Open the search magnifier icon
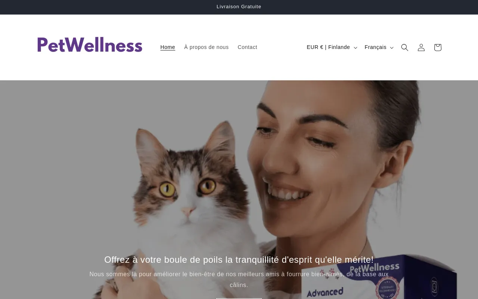This screenshot has width=478, height=299. tap(405, 47)
